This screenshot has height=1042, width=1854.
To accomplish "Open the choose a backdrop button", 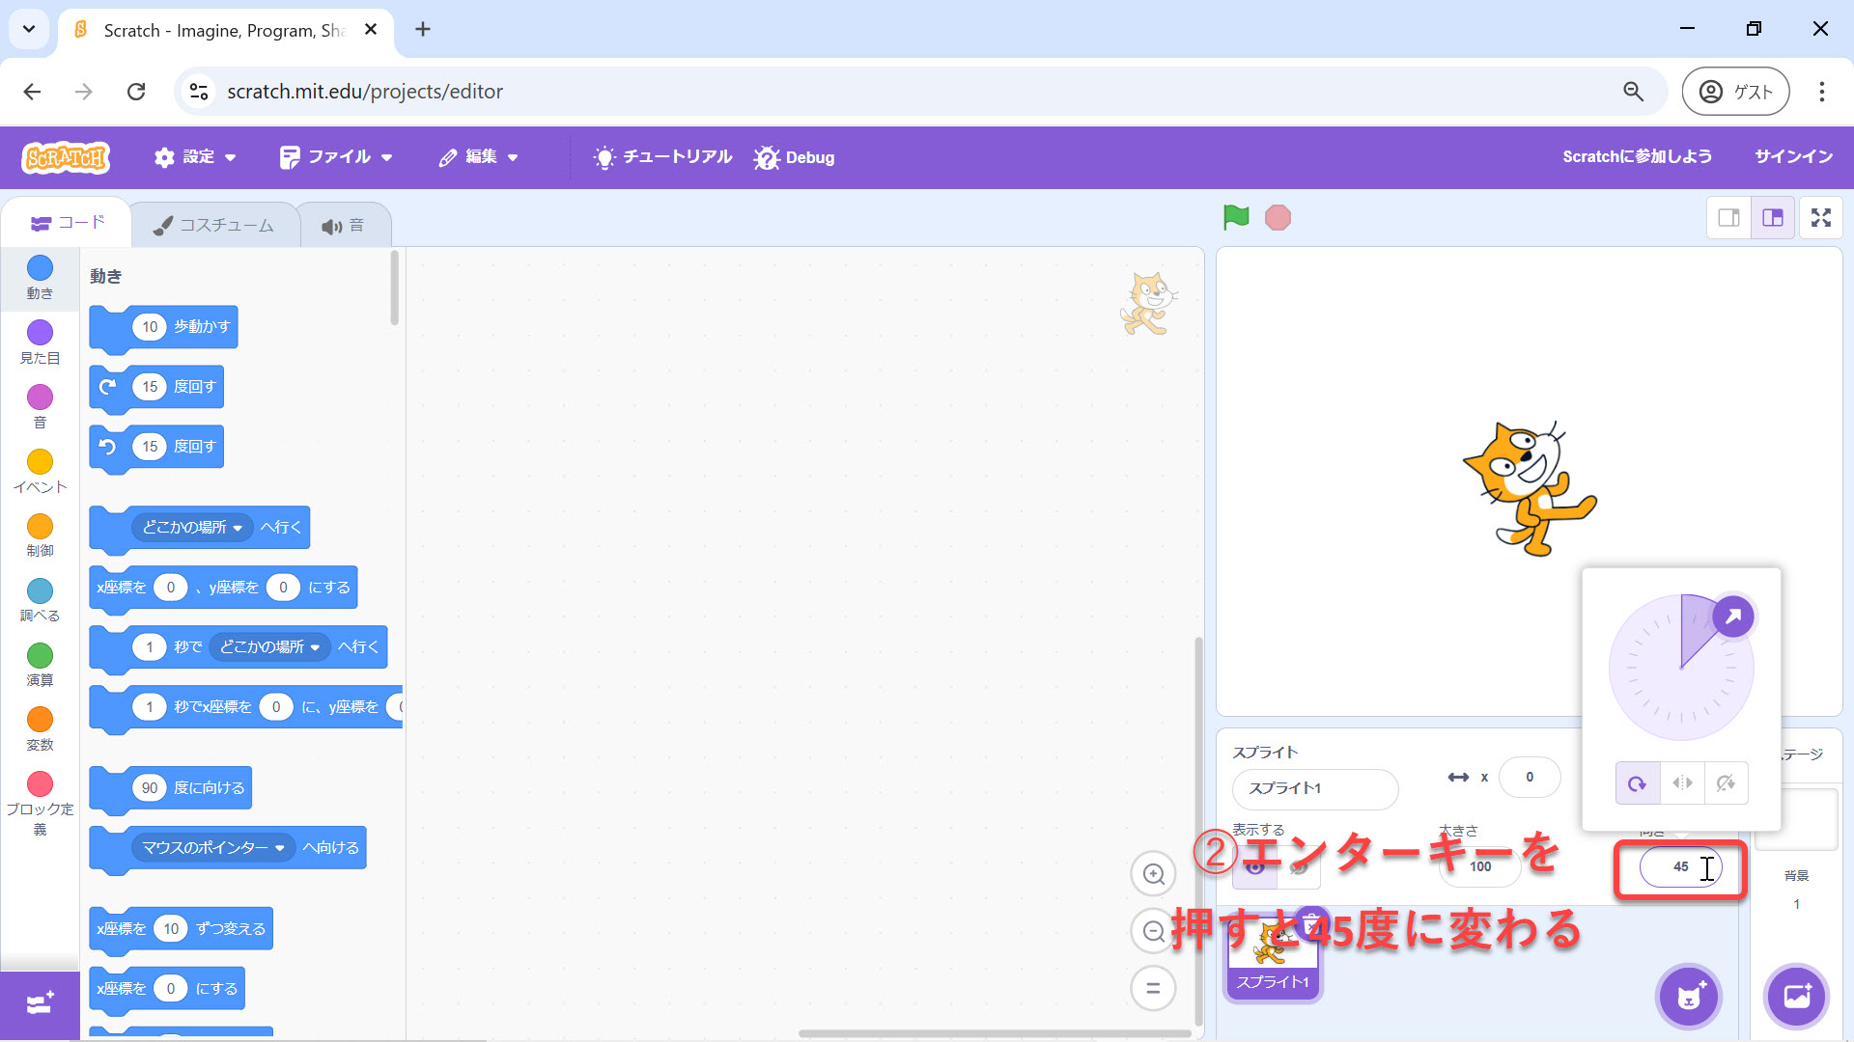I will pos(1797,997).
